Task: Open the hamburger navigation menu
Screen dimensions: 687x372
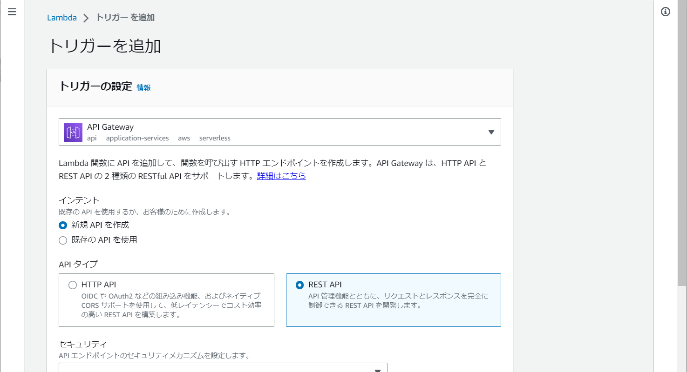Action: click(x=12, y=12)
